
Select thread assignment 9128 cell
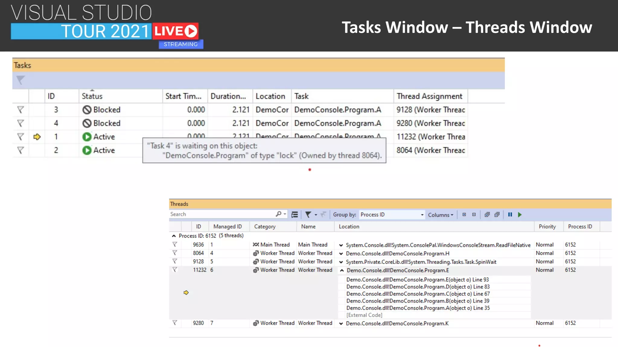[x=431, y=110]
